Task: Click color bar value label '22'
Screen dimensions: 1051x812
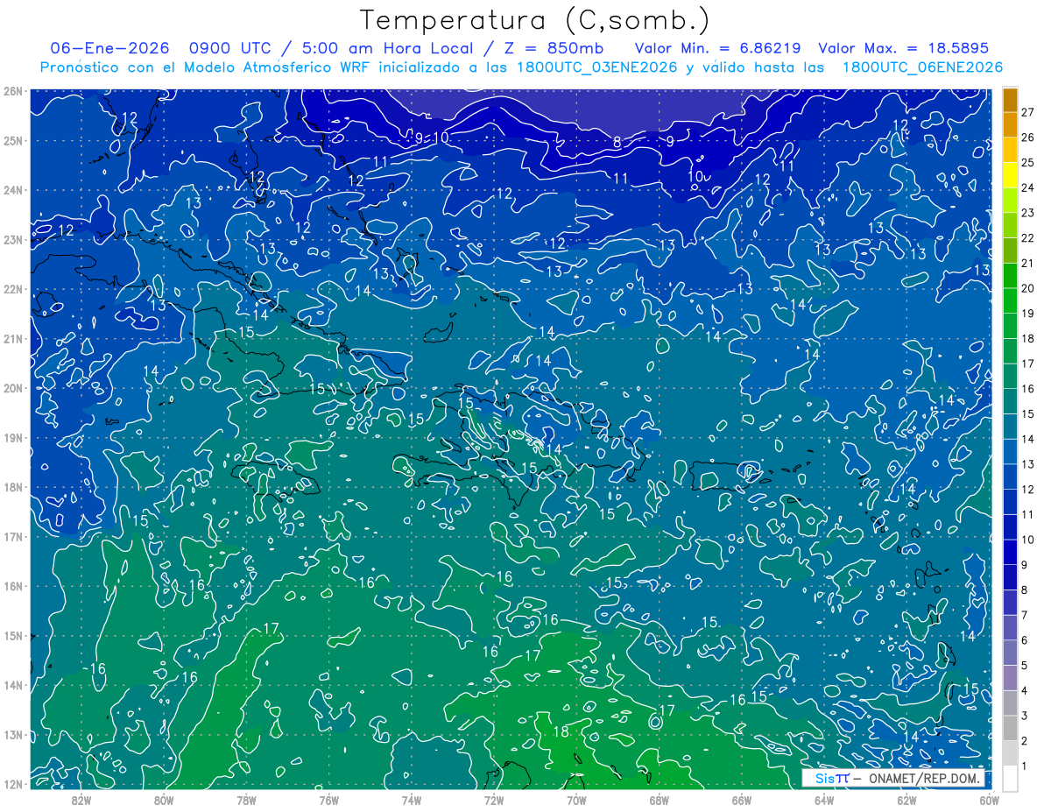Action: point(1028,238)
